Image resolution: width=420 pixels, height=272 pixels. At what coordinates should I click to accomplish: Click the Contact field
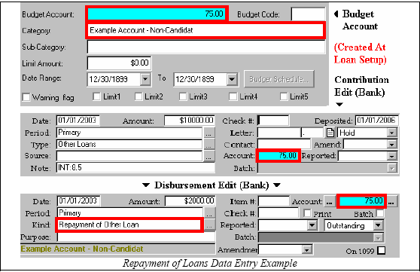pos(285,145)
